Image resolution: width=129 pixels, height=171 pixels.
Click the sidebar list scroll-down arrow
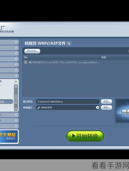pos(16,109)
